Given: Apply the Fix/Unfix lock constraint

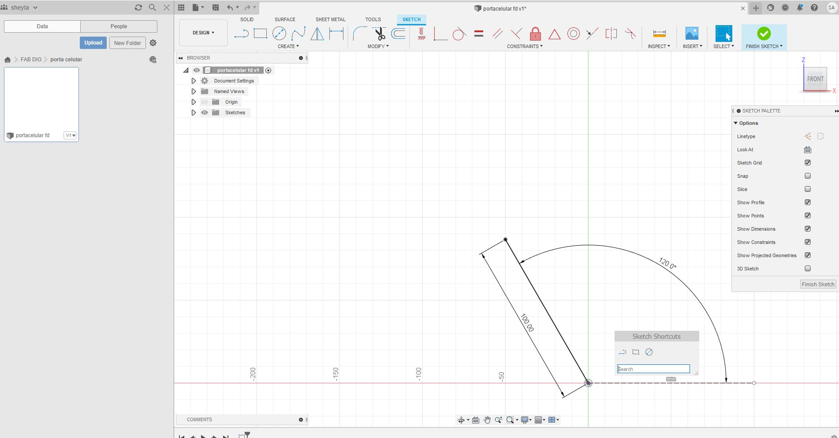Looking at the screenshot, I should pos(535,34).
